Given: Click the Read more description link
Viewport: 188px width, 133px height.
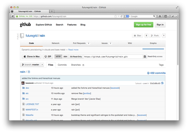Looking at the screenshot, I should (73, 50).
